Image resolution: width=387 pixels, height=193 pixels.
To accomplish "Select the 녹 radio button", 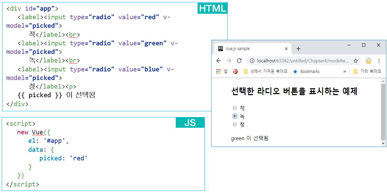I will [x=235, y=116].
